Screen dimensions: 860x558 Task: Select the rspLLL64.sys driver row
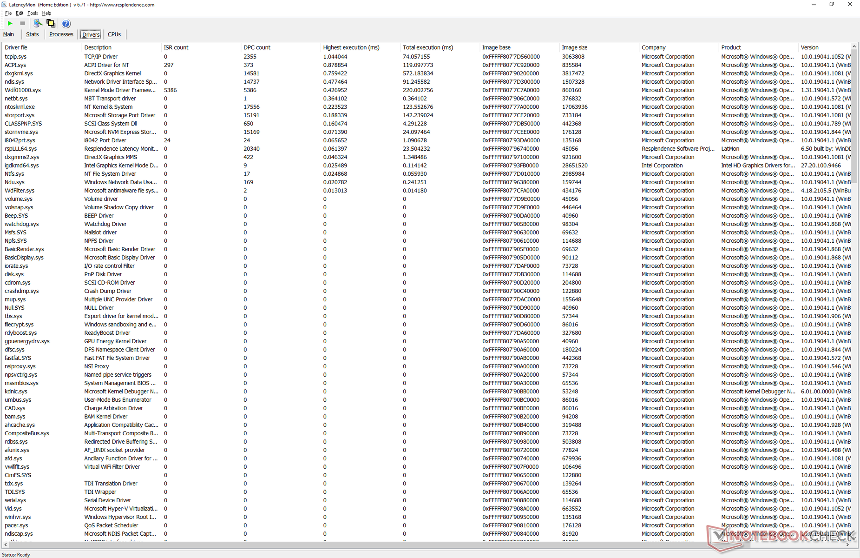tap(427, 149)
